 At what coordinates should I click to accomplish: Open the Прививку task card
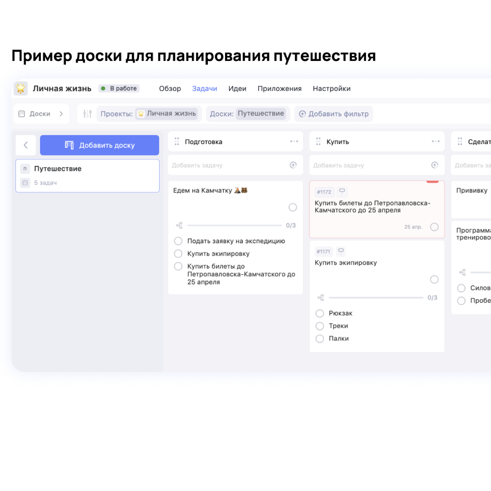pos(472,200)
